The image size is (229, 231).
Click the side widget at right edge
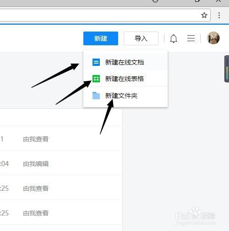pyautogui.click(x=227, y=69)
